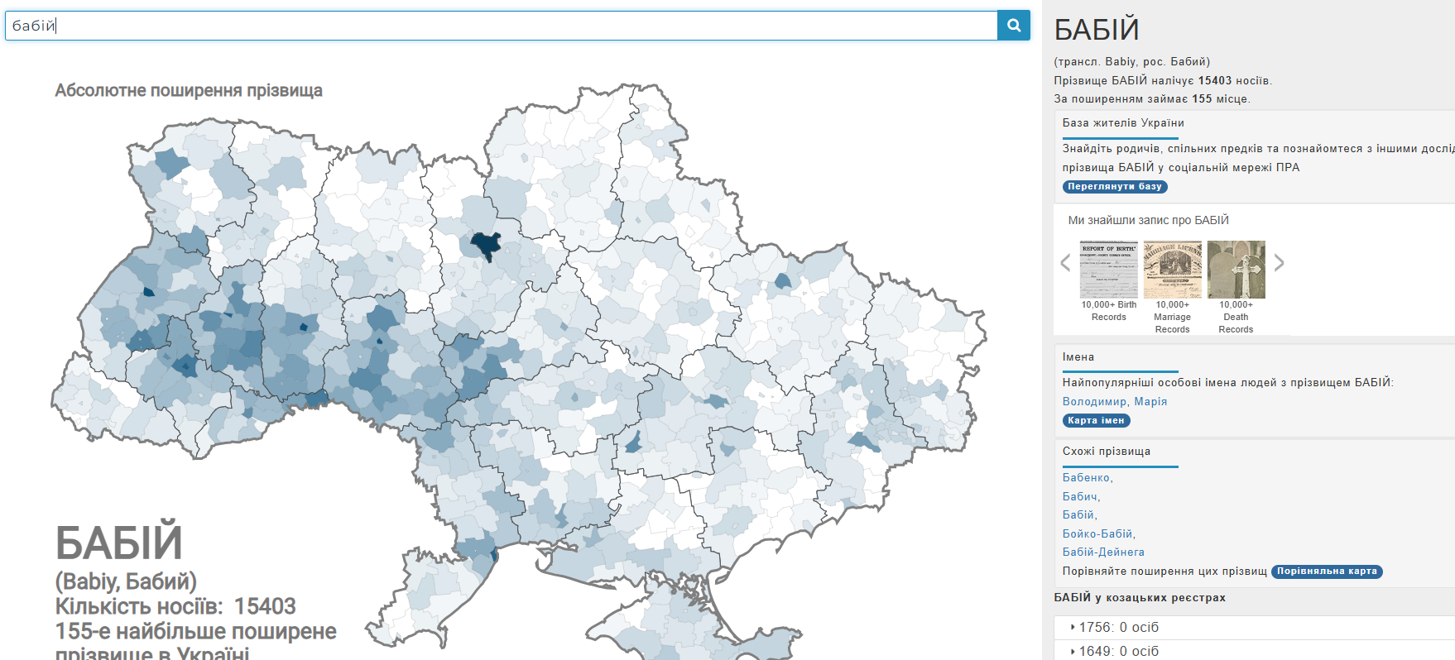This screenshot has height=660, width=1455.
Task: Click the 'База жителів України' section heading
Action: [1122, 123]
